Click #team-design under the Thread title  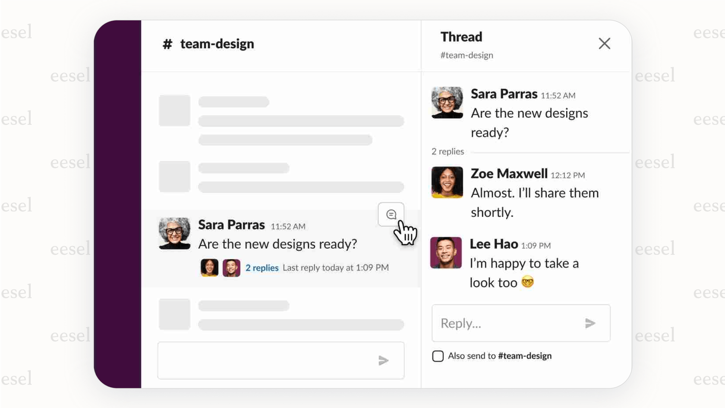(467, 55)
